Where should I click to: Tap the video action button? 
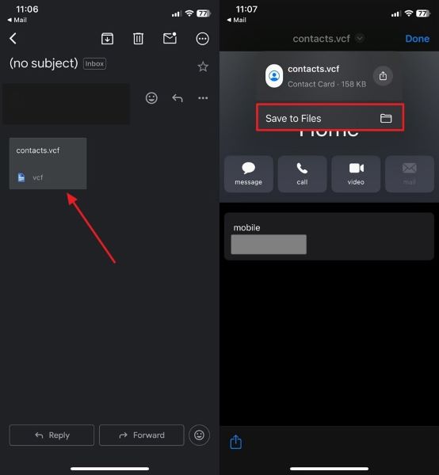tap(356, 174)
